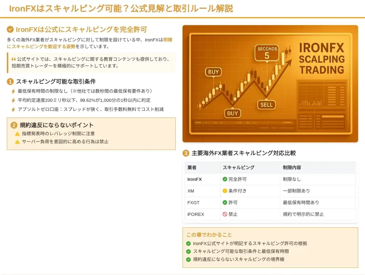Click check beside スキャルピング可能な取引条件と最低保有時間
Screen dimensions: 365x275
pyautogui.click(x=189, y=251)
